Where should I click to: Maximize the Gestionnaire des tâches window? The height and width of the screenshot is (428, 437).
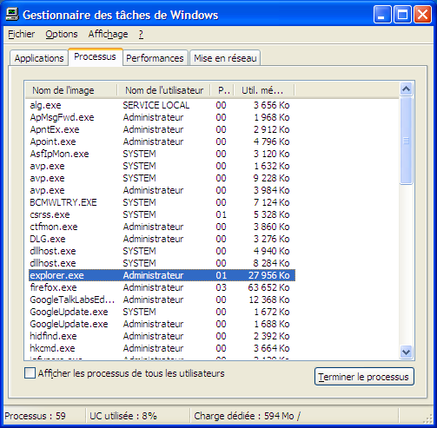402,14
